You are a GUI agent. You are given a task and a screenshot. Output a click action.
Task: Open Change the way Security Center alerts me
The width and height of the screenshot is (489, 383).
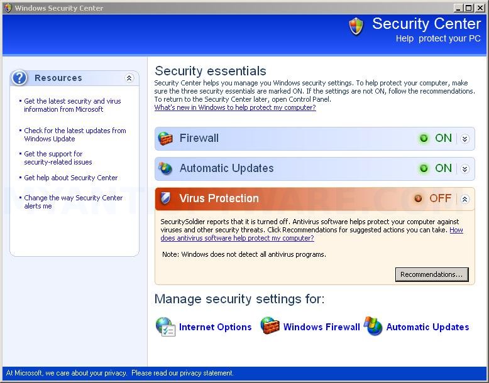(x=74, y=202)
